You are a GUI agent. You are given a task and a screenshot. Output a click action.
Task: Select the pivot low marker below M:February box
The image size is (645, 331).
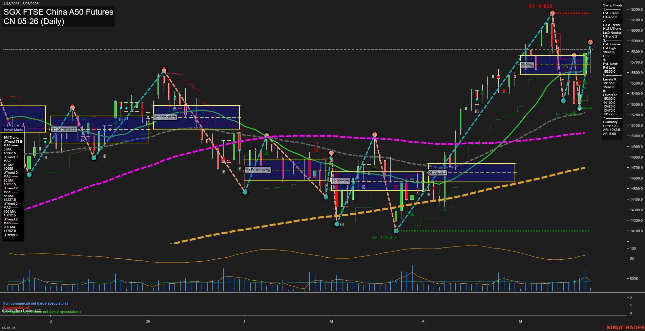pos(245,192)
